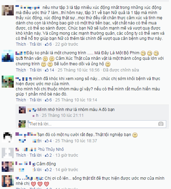This screenshot has width=171, height=189.
Task: Click 'Trả lời' under the blood type question
Action: (x=35, y=100)
